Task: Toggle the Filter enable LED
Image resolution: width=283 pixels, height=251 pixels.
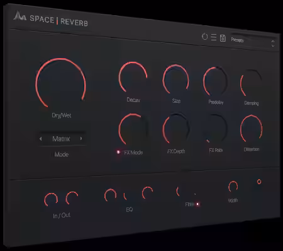Action: coord(197,204)
